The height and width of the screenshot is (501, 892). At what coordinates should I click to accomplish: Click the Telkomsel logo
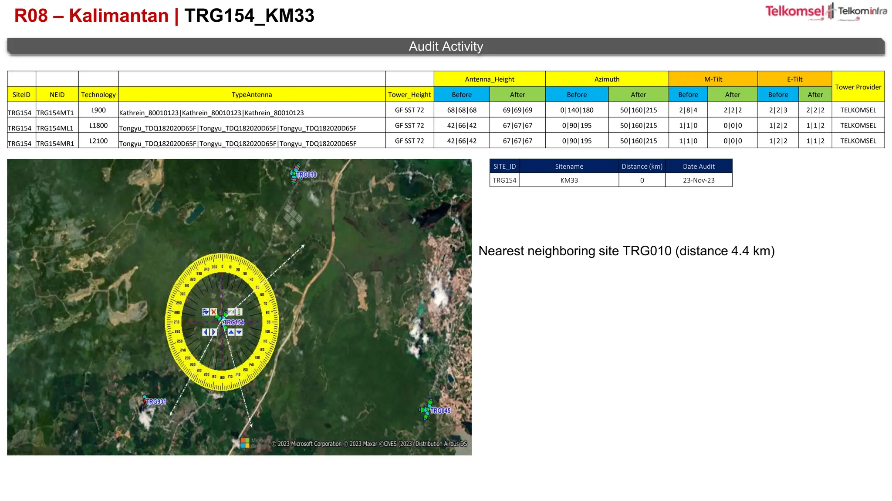[794, 12]
